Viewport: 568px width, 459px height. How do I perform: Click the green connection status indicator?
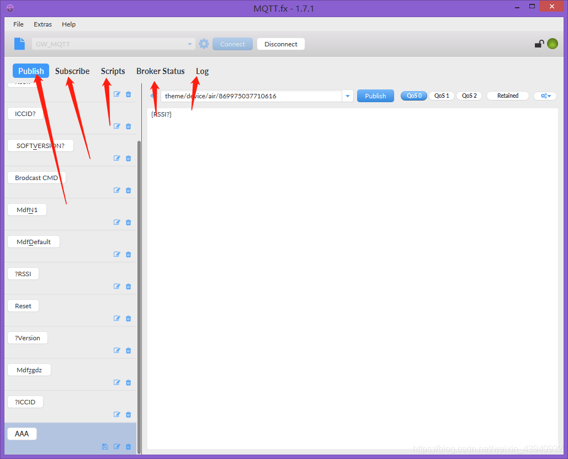point(553,44)
